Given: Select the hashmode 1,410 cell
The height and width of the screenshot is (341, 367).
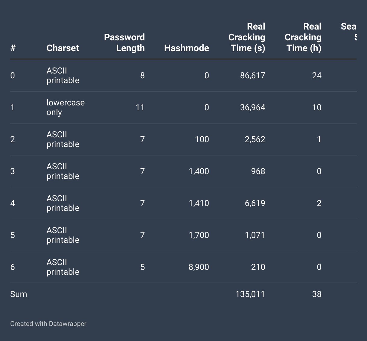Looking at the screenshot, I should coord(199,203).
